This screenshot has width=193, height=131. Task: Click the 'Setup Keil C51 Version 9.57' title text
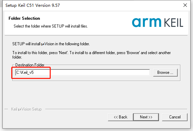pos(33,5)
